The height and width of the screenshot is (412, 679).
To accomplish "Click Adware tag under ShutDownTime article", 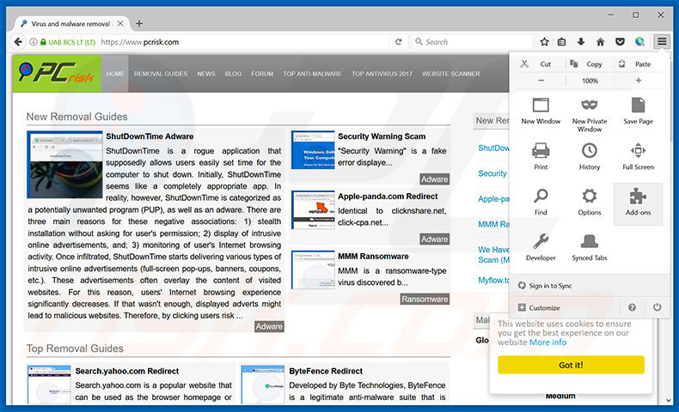I will click(269, 326).
